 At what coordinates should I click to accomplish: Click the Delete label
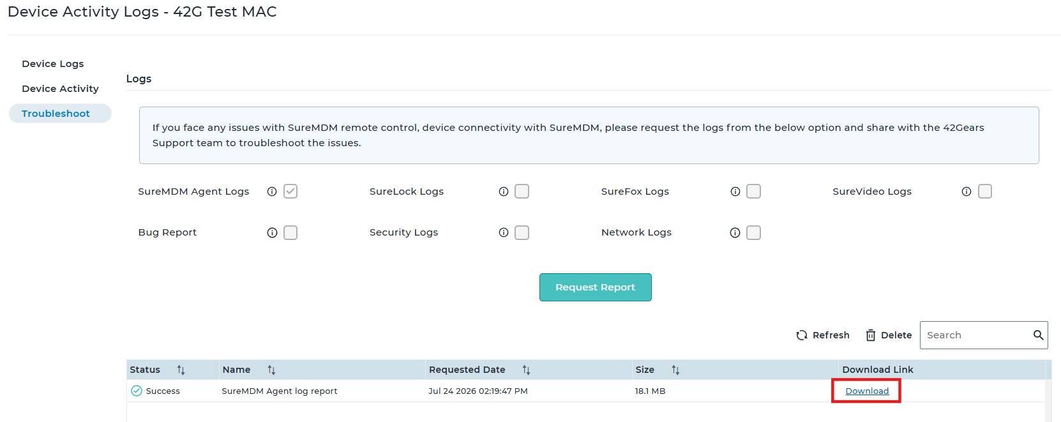tap(896, 335)
